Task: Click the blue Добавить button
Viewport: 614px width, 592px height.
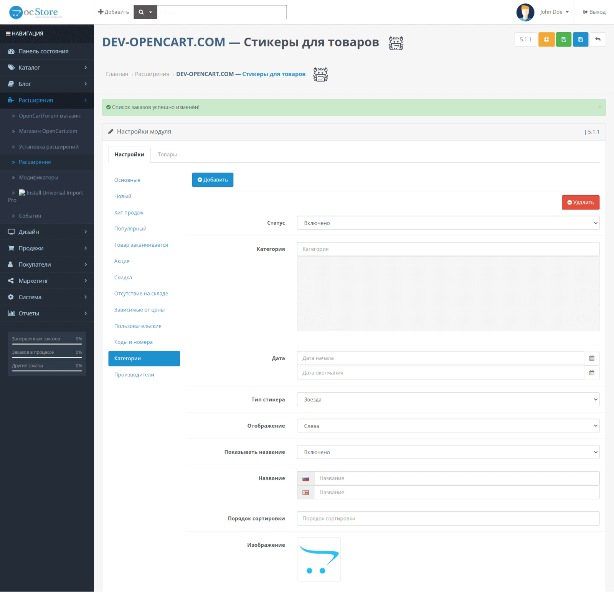Action: point(213,180)
